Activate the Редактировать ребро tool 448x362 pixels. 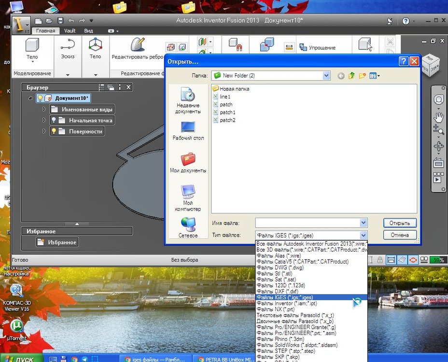(138, 49)
